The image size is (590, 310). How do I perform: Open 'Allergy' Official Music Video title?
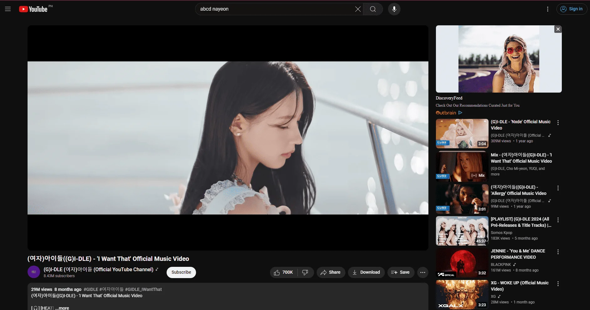(x=519, y=190)
